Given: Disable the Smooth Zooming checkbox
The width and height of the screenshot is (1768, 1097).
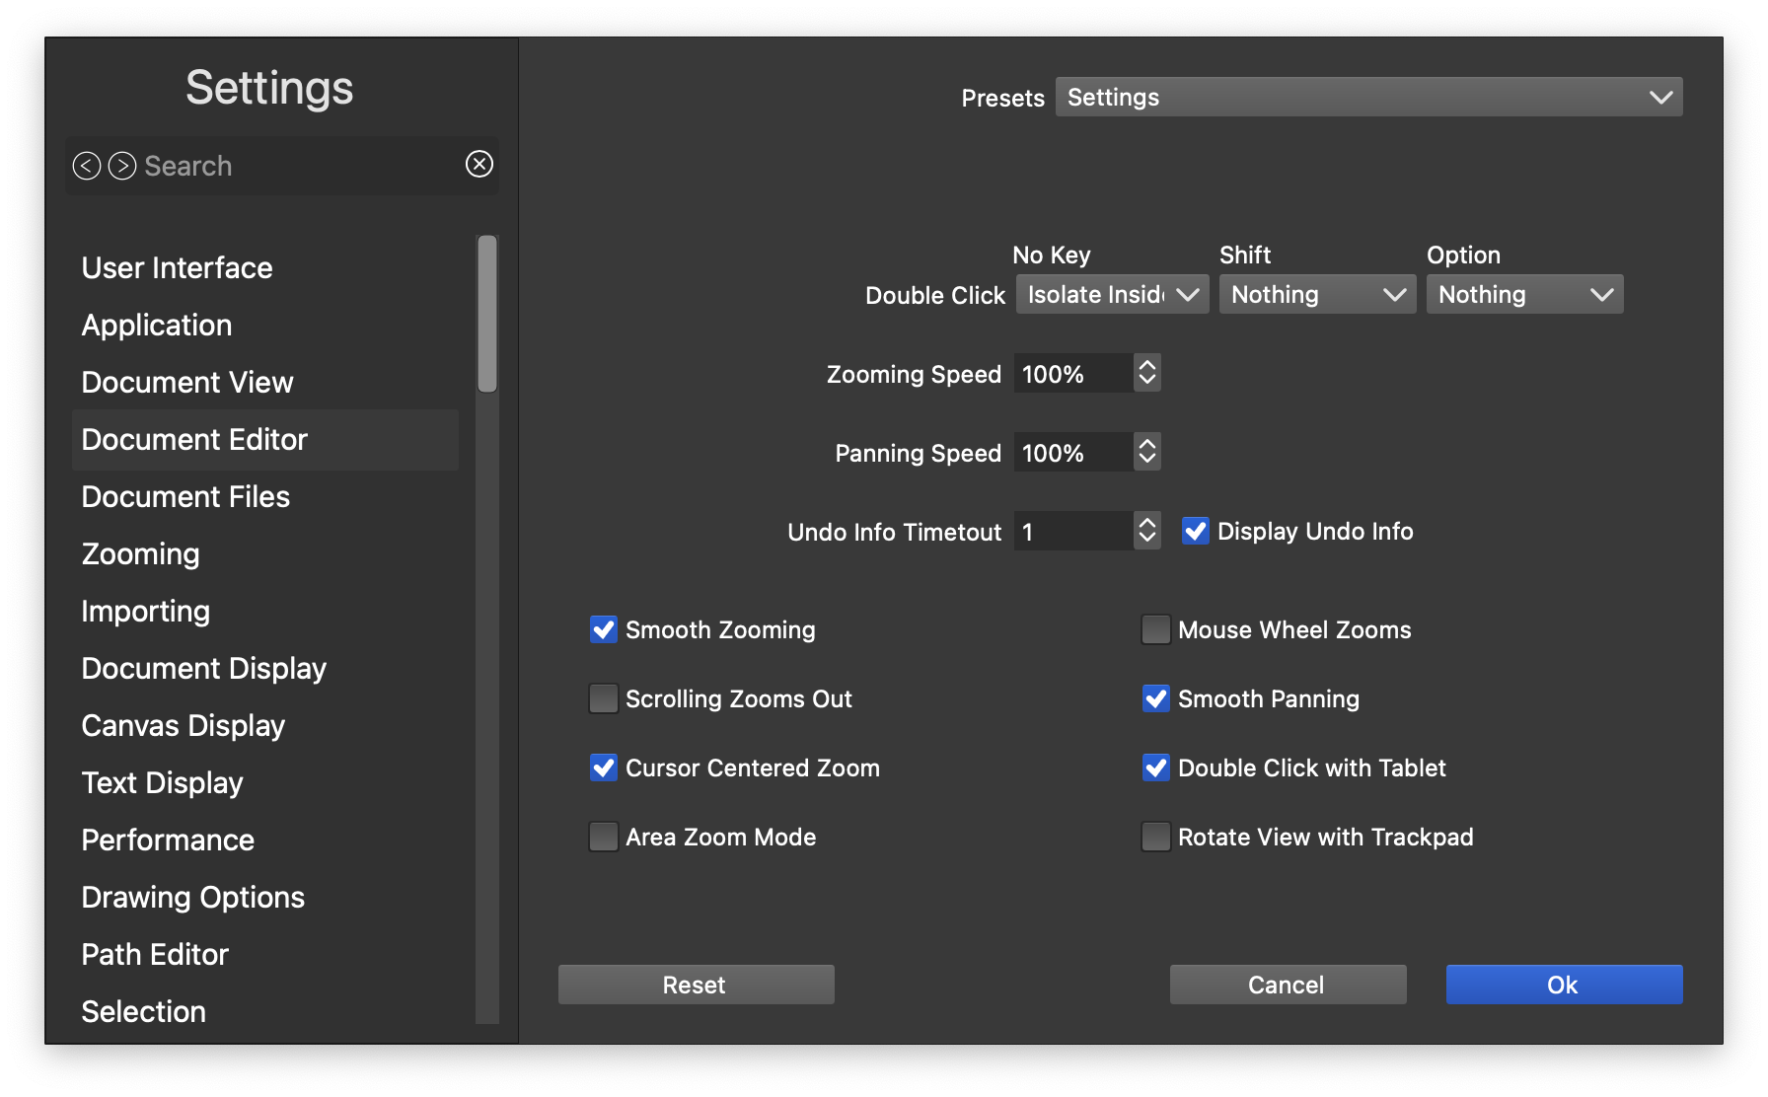Looking at the screenshot, I should click(x=604, y=629).
